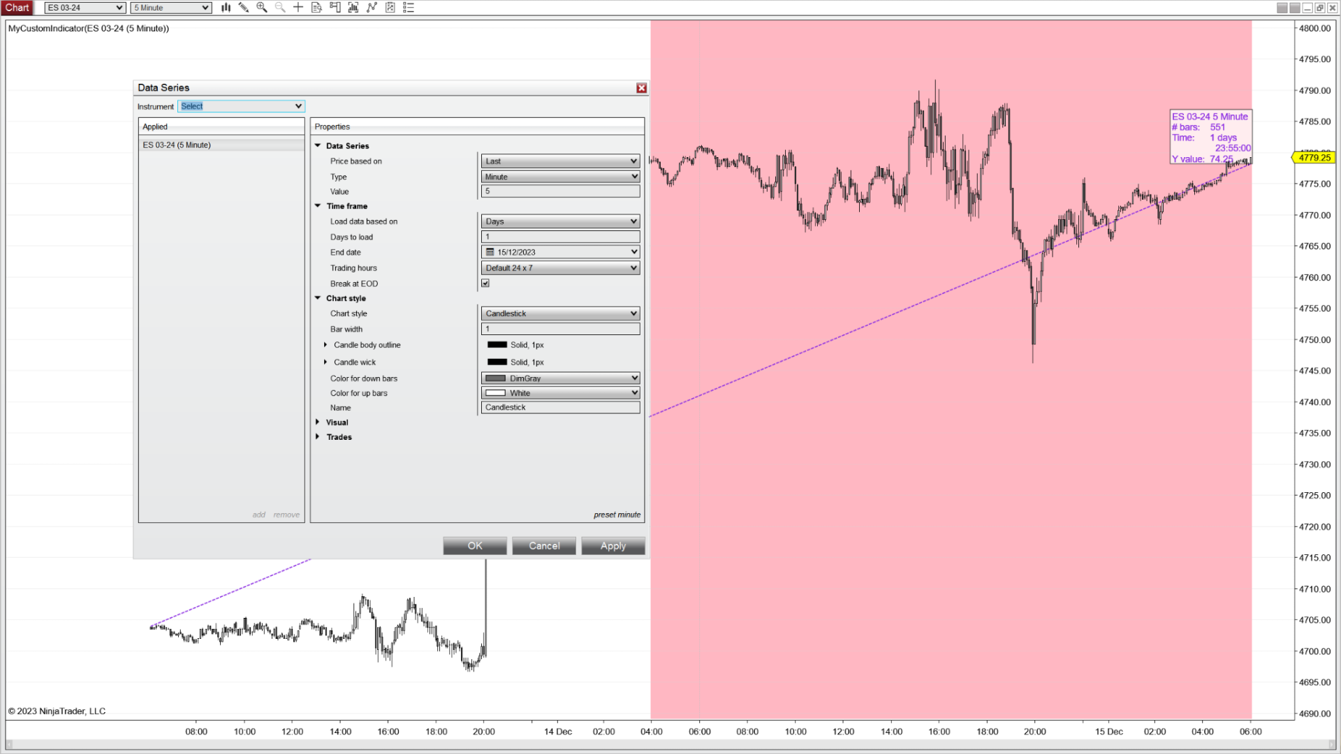Open the Trading hours dropdown
The height and width of the screenshot is (754, 1341).
coord(560,268)
